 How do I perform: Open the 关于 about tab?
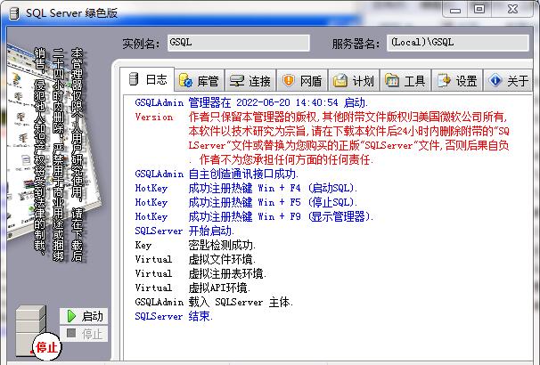(x=508, y=81)
